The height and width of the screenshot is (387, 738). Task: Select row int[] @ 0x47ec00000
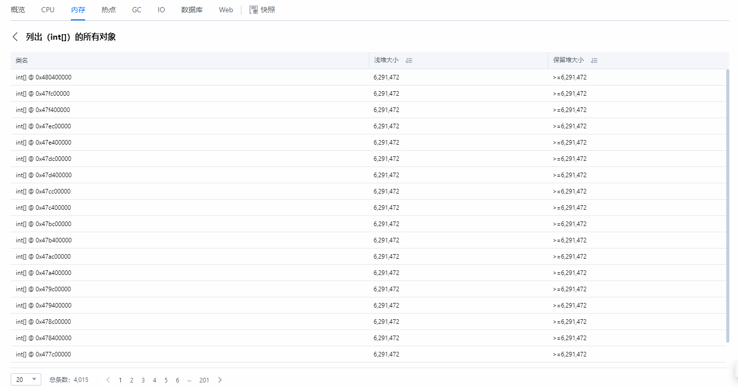pyautogui.click(x=368, y=126)
